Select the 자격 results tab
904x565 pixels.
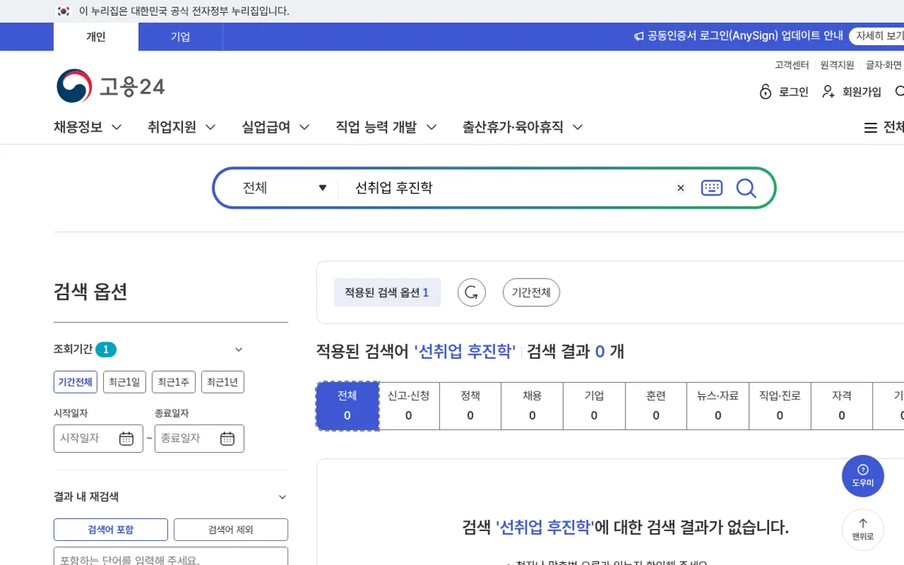[x=841, y=406]
